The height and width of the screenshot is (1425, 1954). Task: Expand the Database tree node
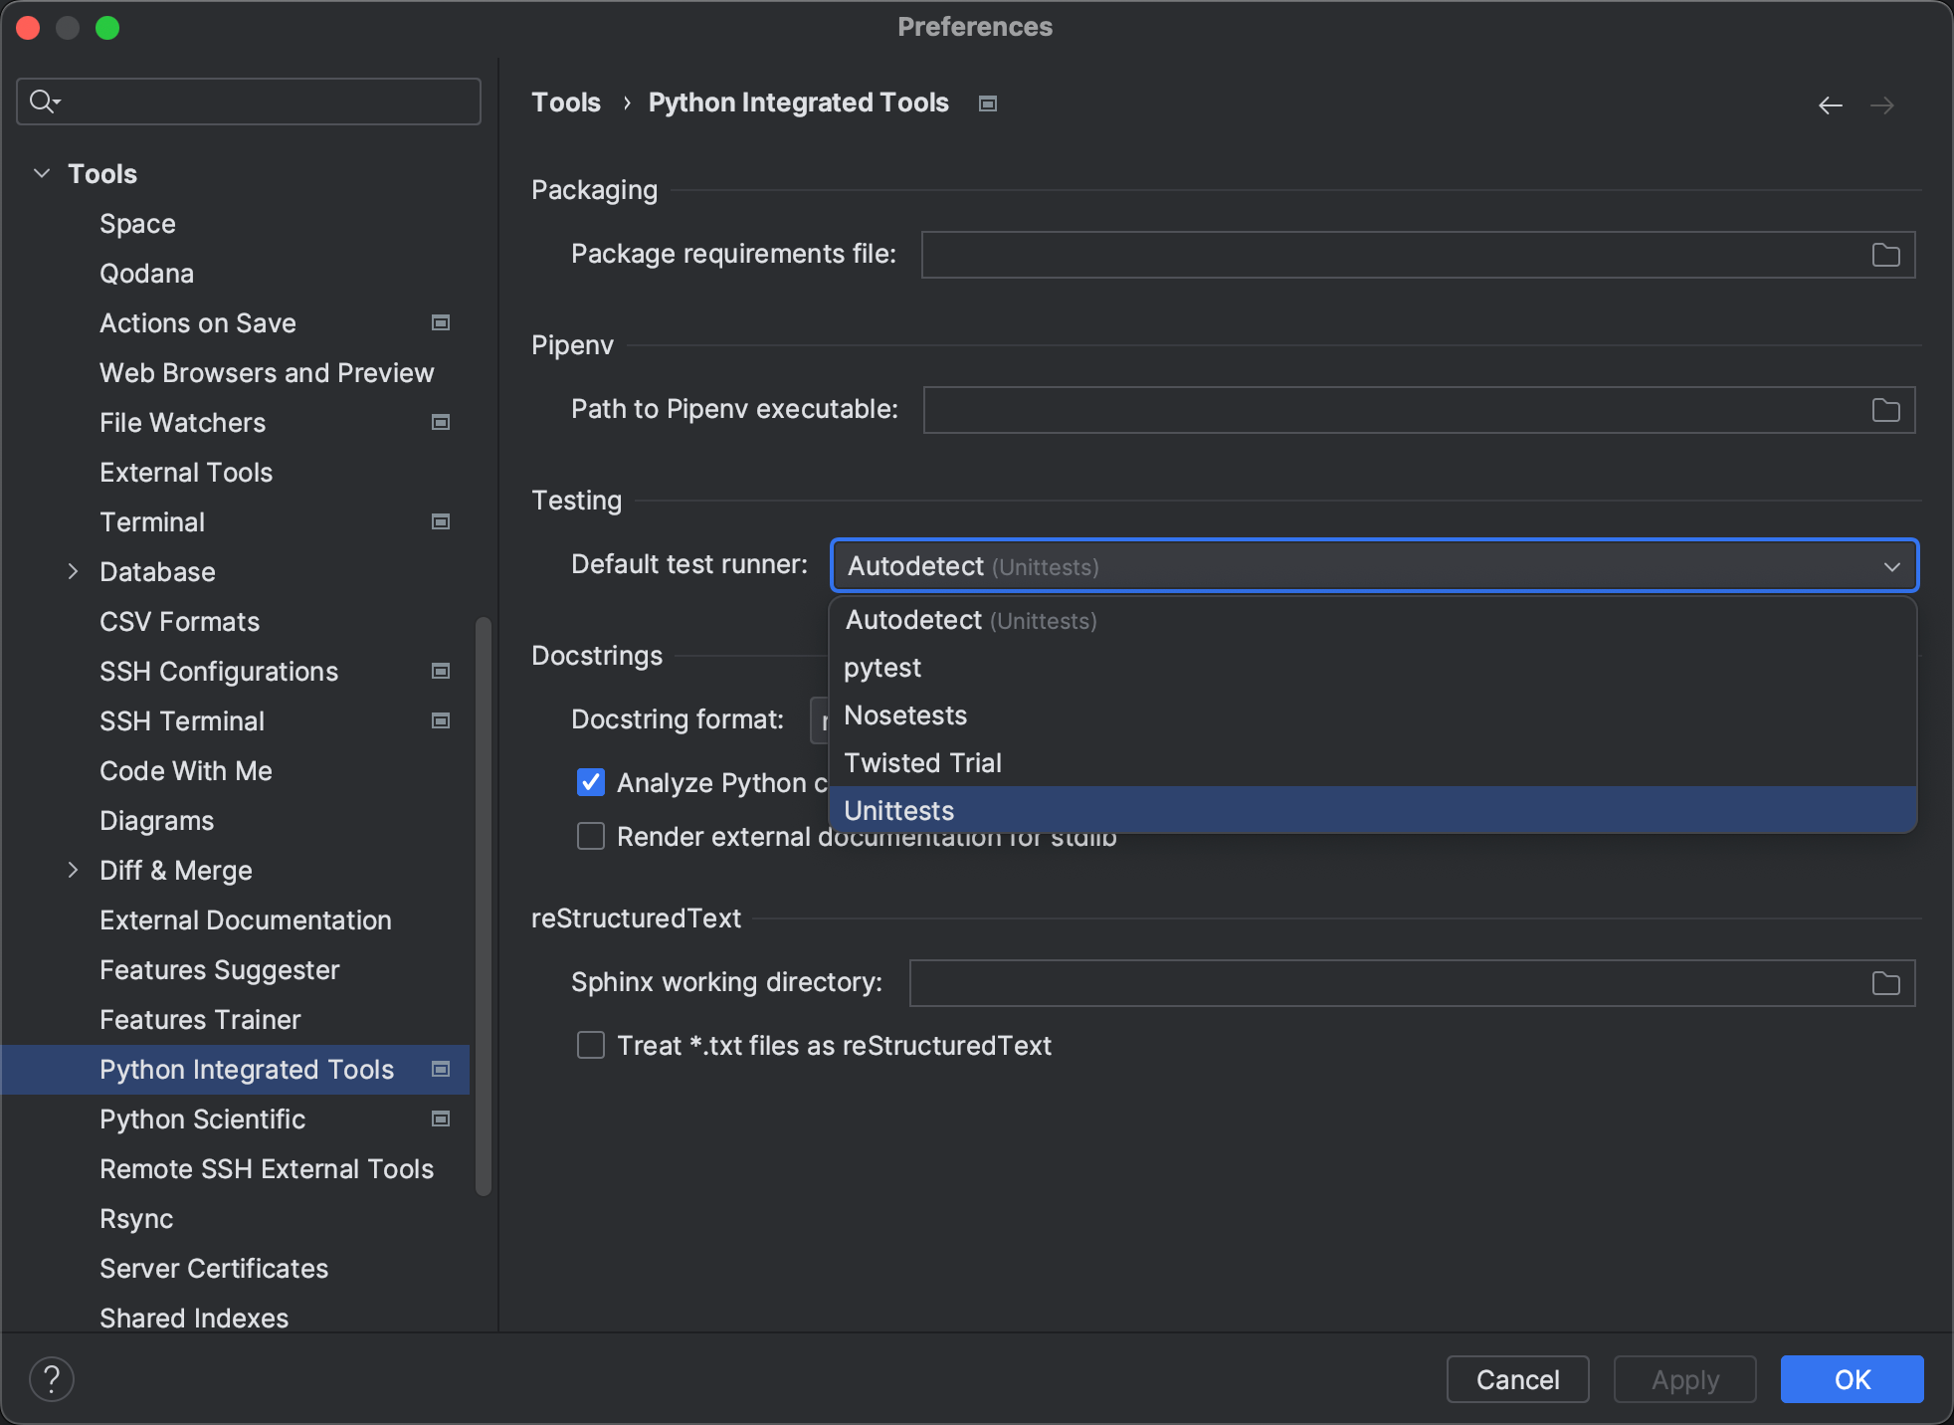click(x=73, y=571)
